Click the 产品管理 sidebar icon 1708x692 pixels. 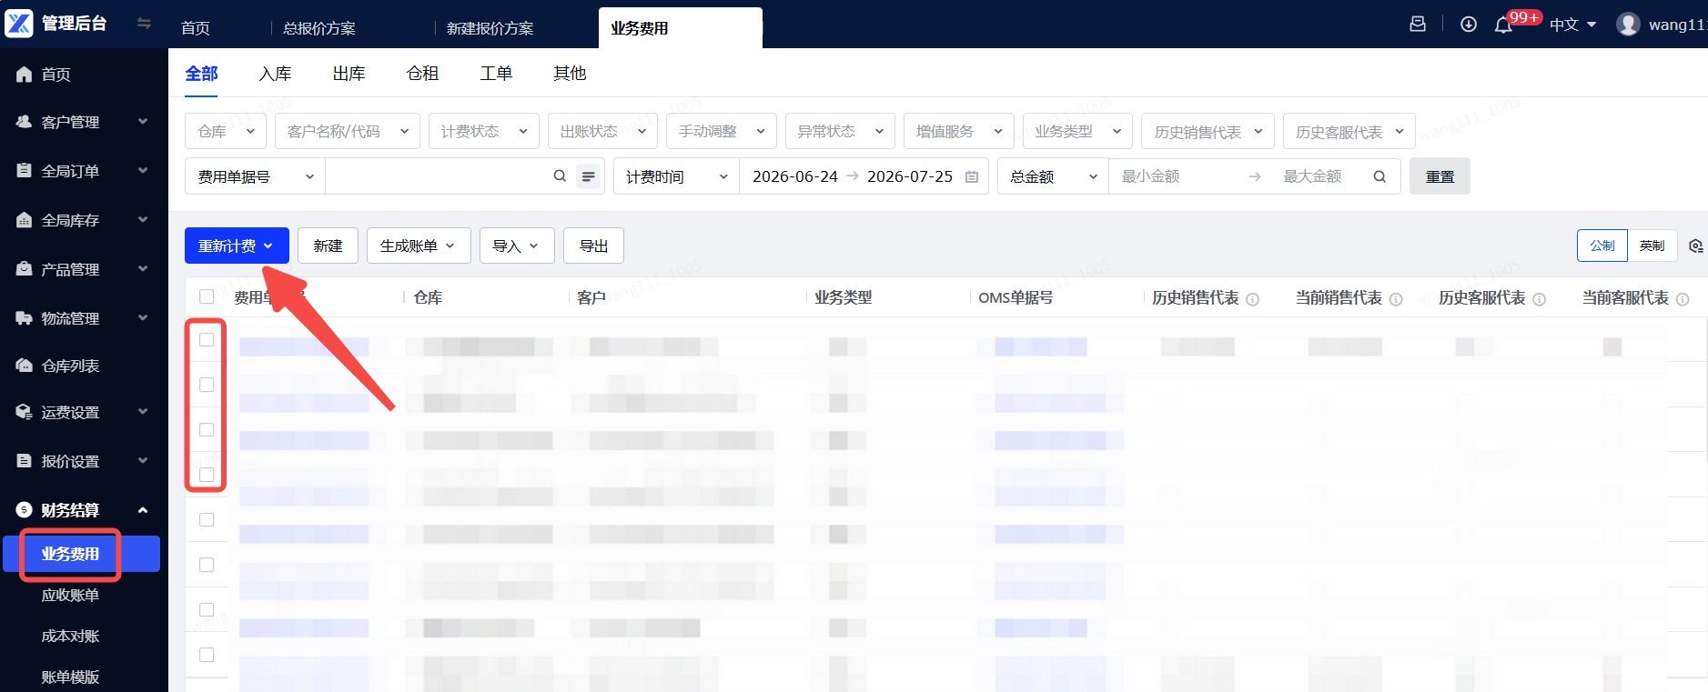coord(25,269)
